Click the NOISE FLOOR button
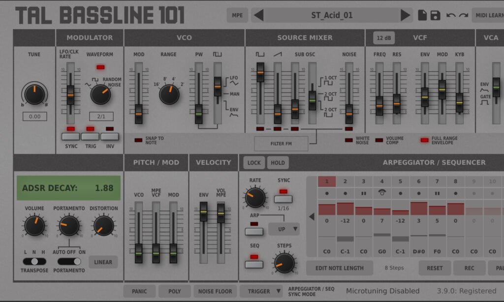Image resolution: width=504 pixels, height=302 pixels. coord(215,291)
